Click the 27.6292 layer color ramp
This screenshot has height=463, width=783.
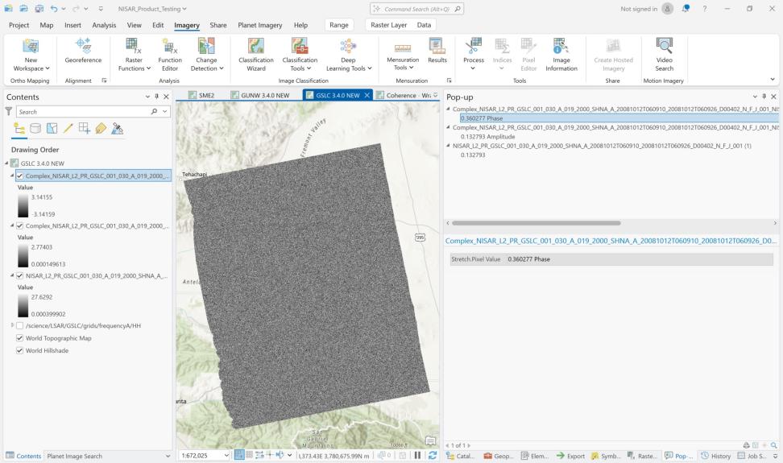(23, 305)
